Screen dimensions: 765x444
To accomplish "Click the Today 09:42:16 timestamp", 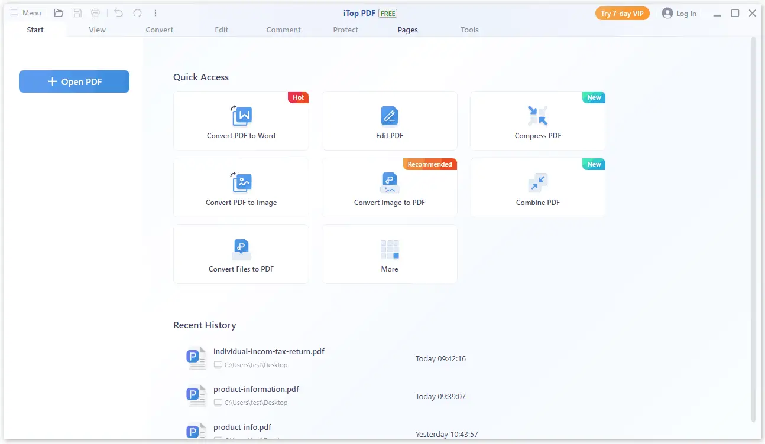I will point(440,358).
